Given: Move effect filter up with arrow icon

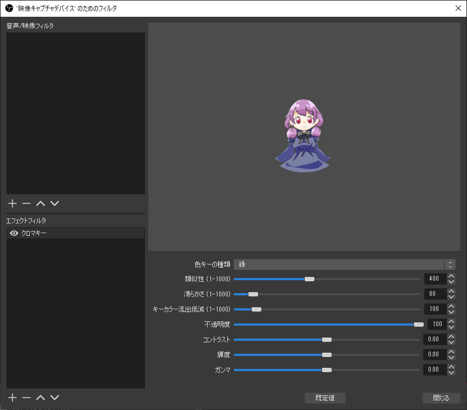Looking at the screenshot, I should [41, 398].
